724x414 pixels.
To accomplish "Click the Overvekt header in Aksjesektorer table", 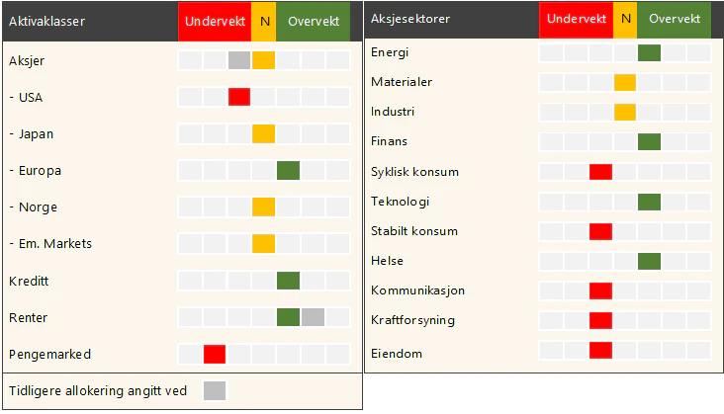I will tap(675, 20).
